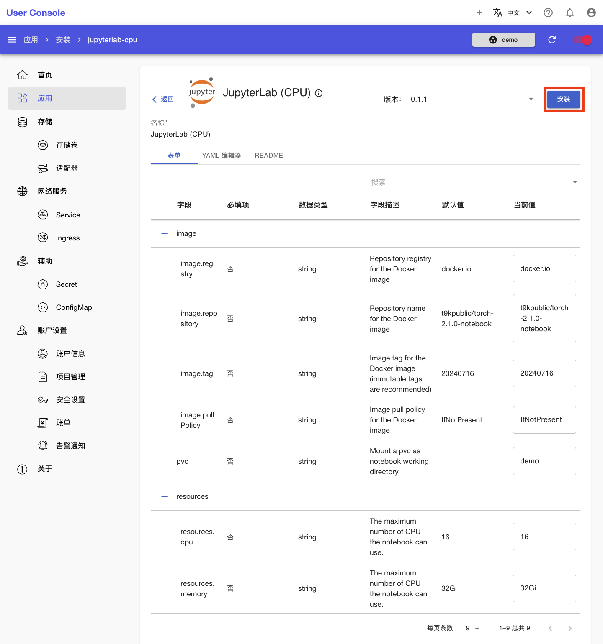Click the 字段 column header
The image size is (603, 644).
[x=184, y=205]
